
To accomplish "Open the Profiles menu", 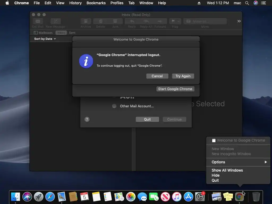I will click(x=117, y=3).
